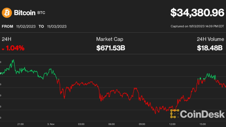
Task: Select the 11/02/2023 FROM date
Action: pyautogui.click(x=26, y=26)
